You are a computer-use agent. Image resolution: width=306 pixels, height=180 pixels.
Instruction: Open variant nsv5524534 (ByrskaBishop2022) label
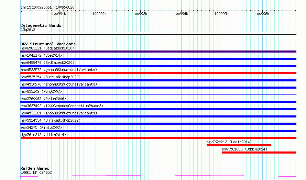tap(51, 120)
